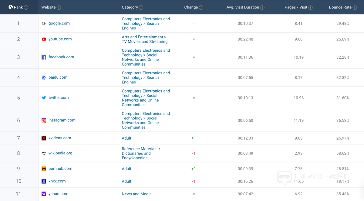
Task: Open the youtube.com website link
Action: (x=60, y=39)
